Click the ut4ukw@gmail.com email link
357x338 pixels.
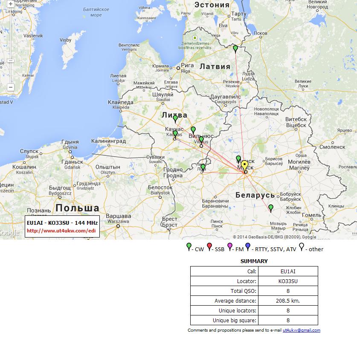pos(301,330)
